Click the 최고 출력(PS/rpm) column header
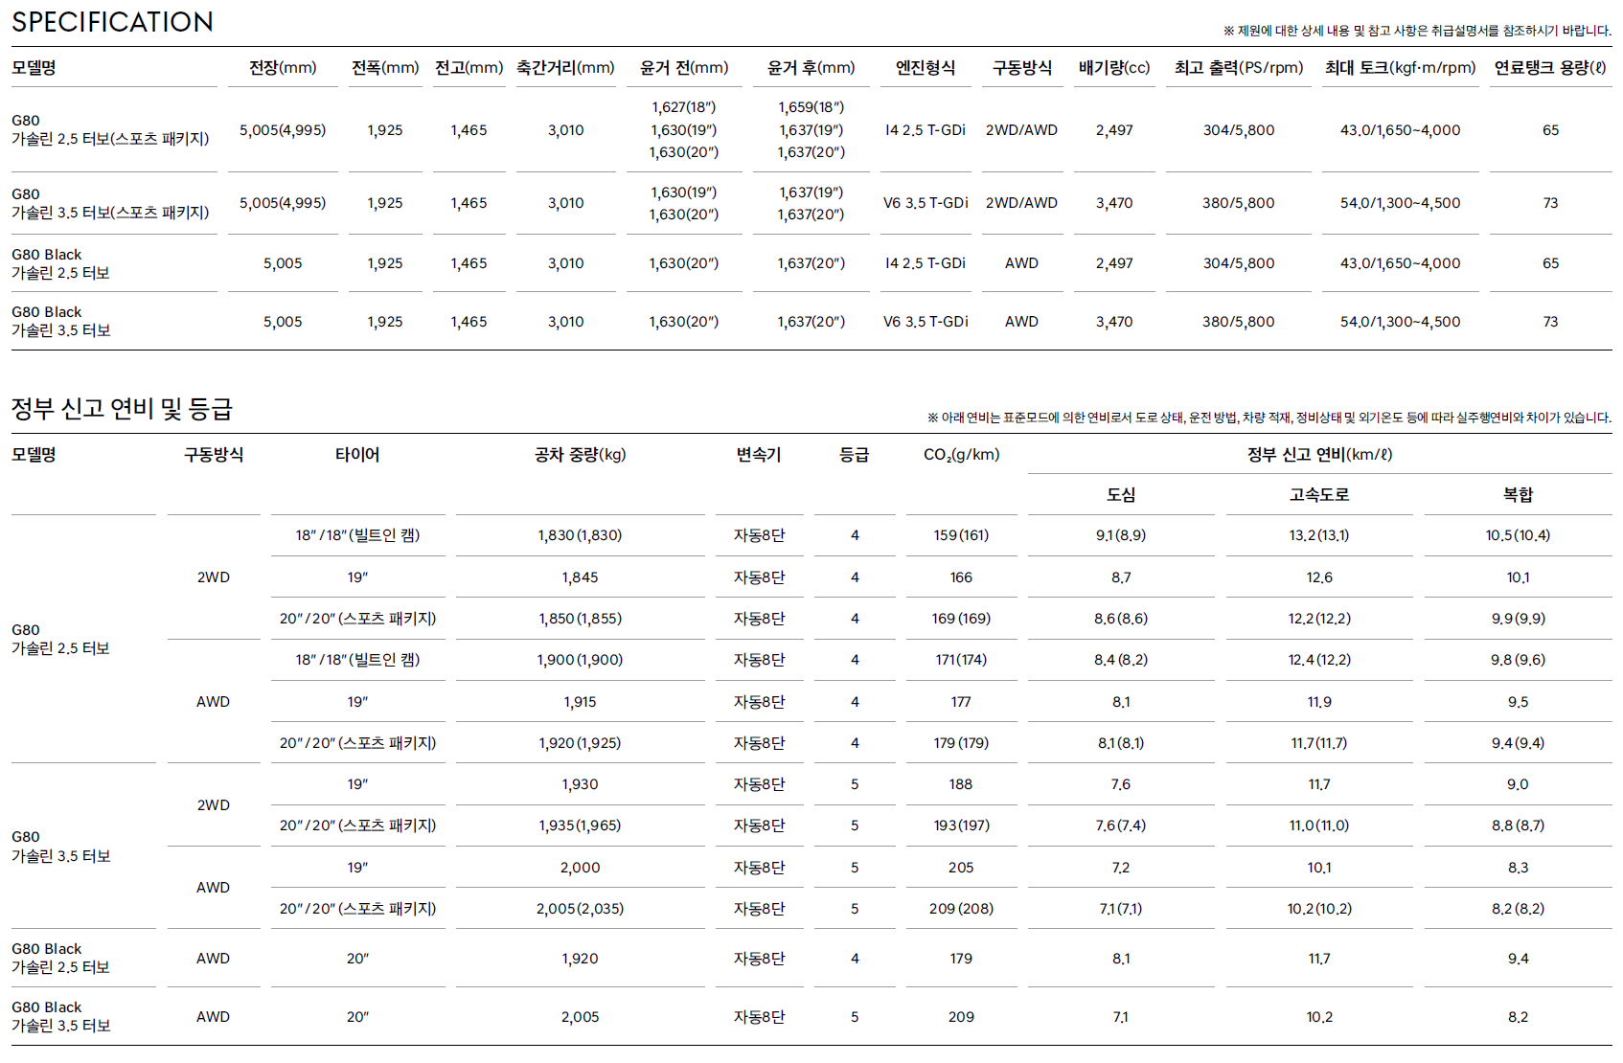The width and height of the screenshot is (1623, 1063). [x=1239, y=68]
